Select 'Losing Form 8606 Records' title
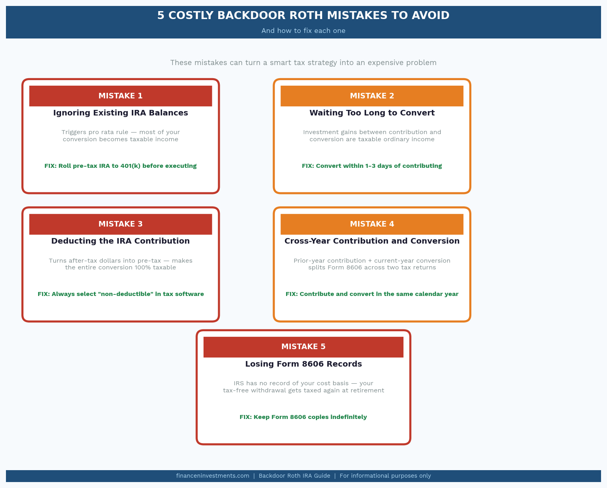Image resolution: width=607 pixels, height=488 pixels. pos(303,364)
